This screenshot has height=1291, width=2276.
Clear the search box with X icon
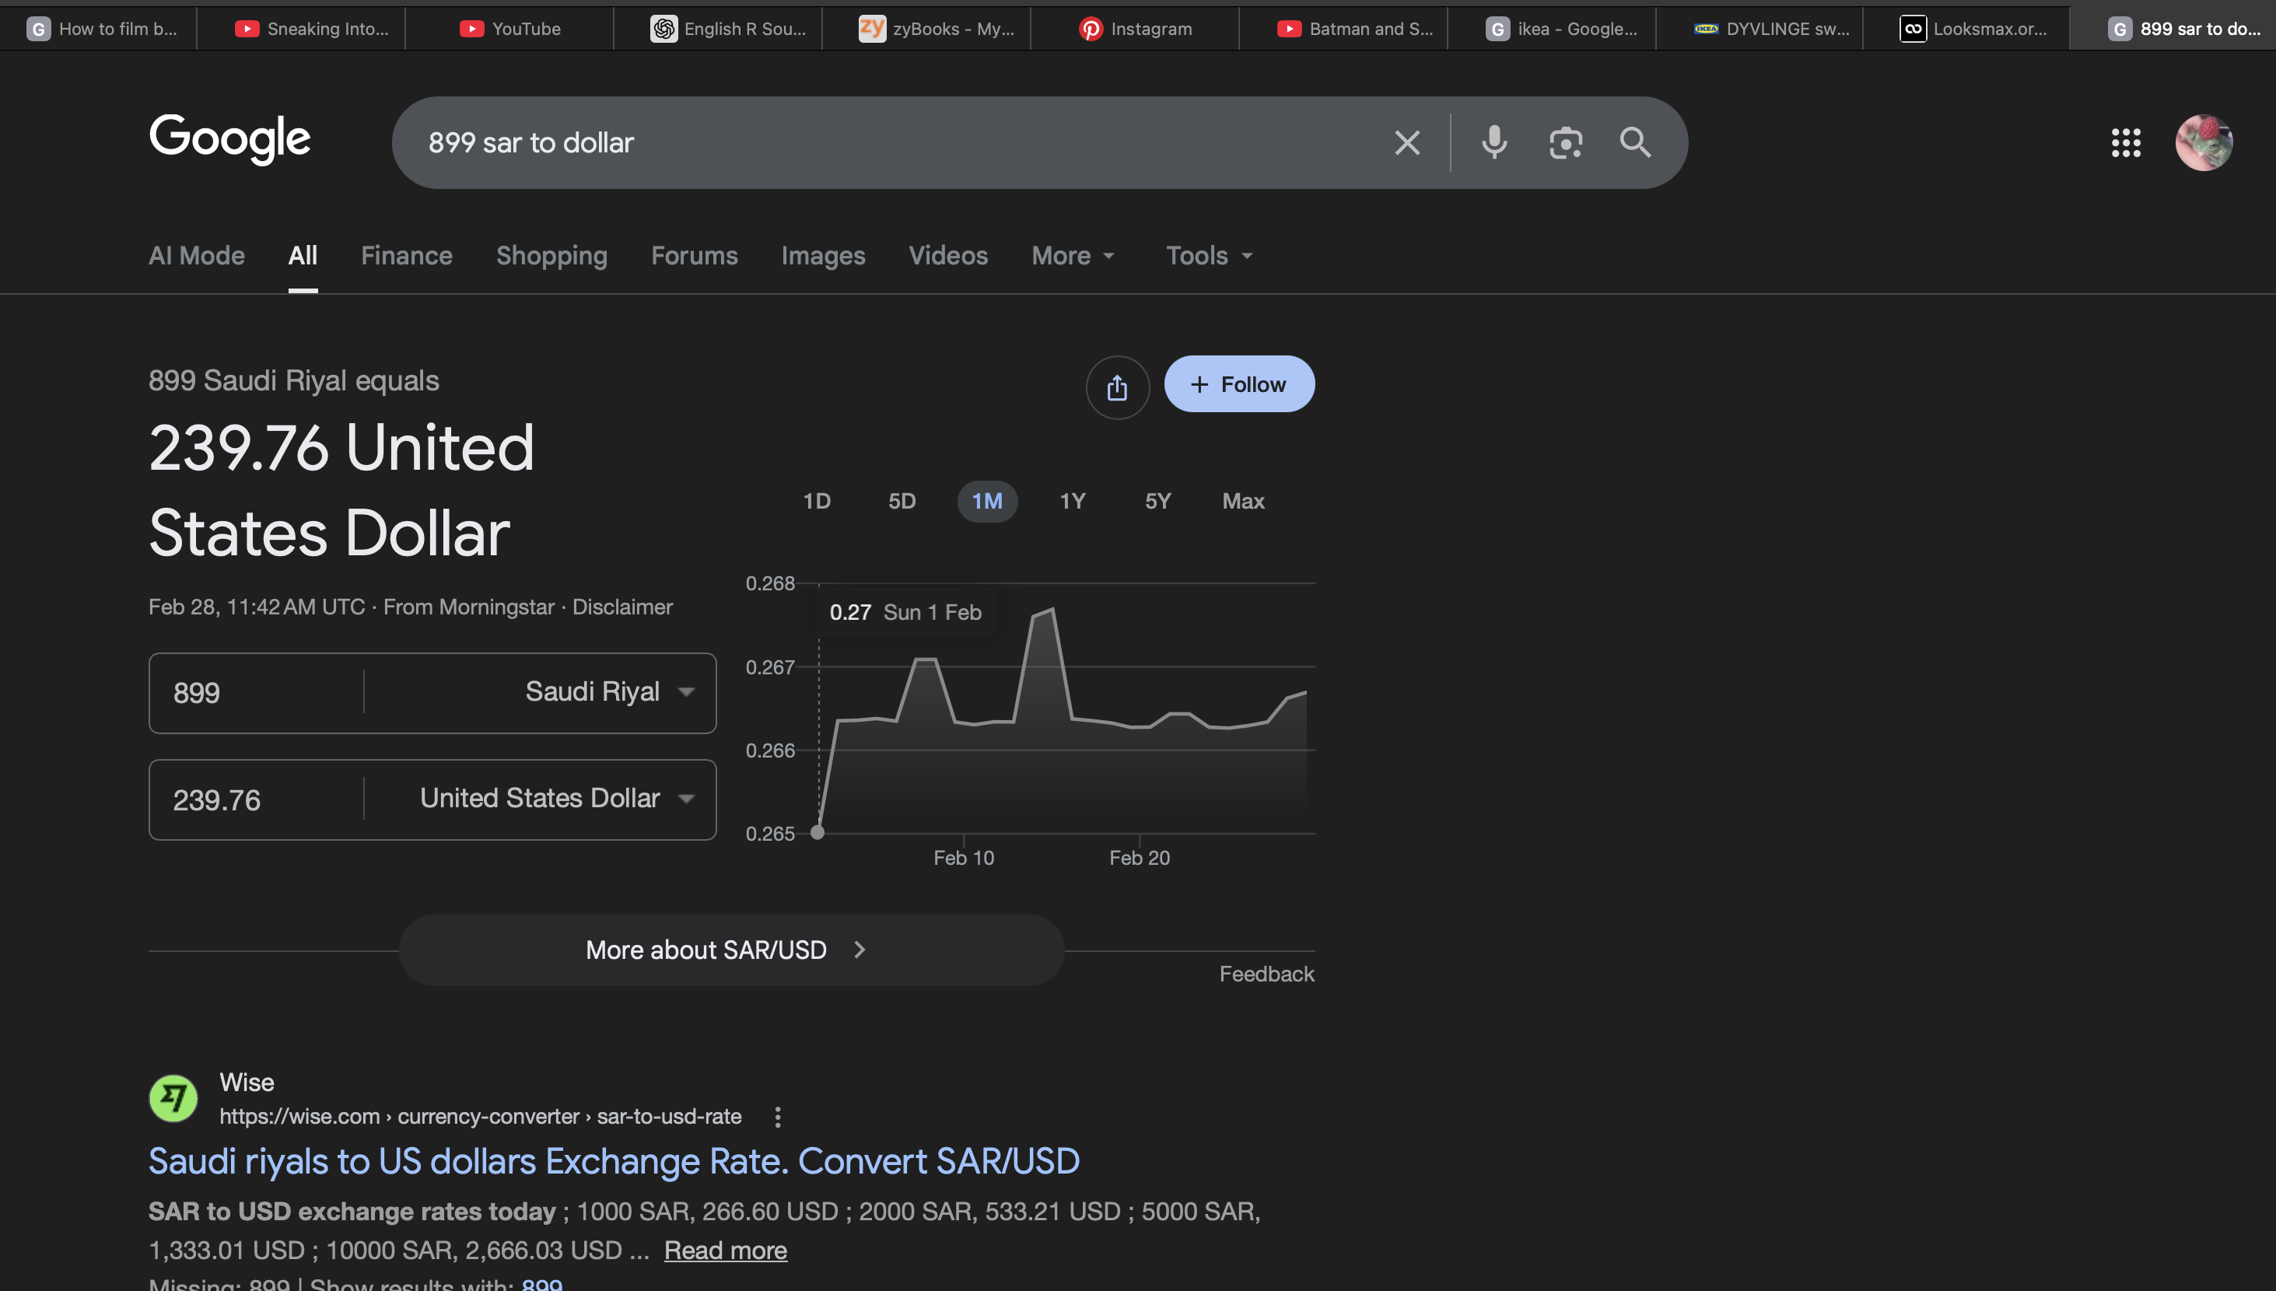pyautogui.click(x=1407, y=143)
